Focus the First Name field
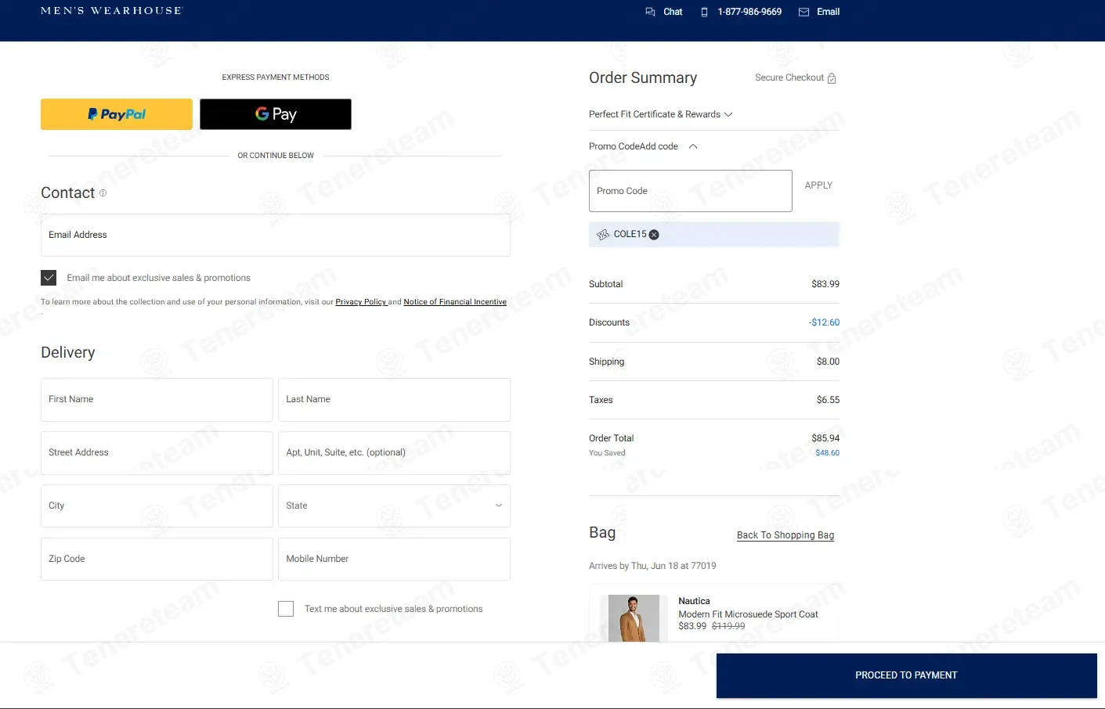Viewport: 1105px width, 709px height. coord(157,400)
